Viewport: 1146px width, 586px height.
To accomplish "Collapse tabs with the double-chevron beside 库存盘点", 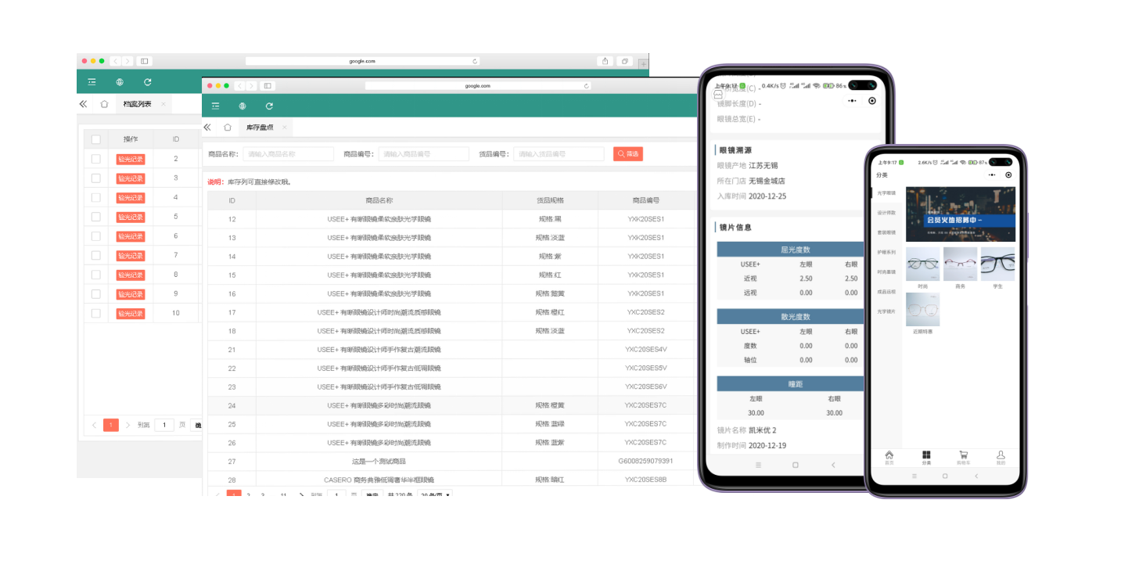I will (x=207, y=128).
